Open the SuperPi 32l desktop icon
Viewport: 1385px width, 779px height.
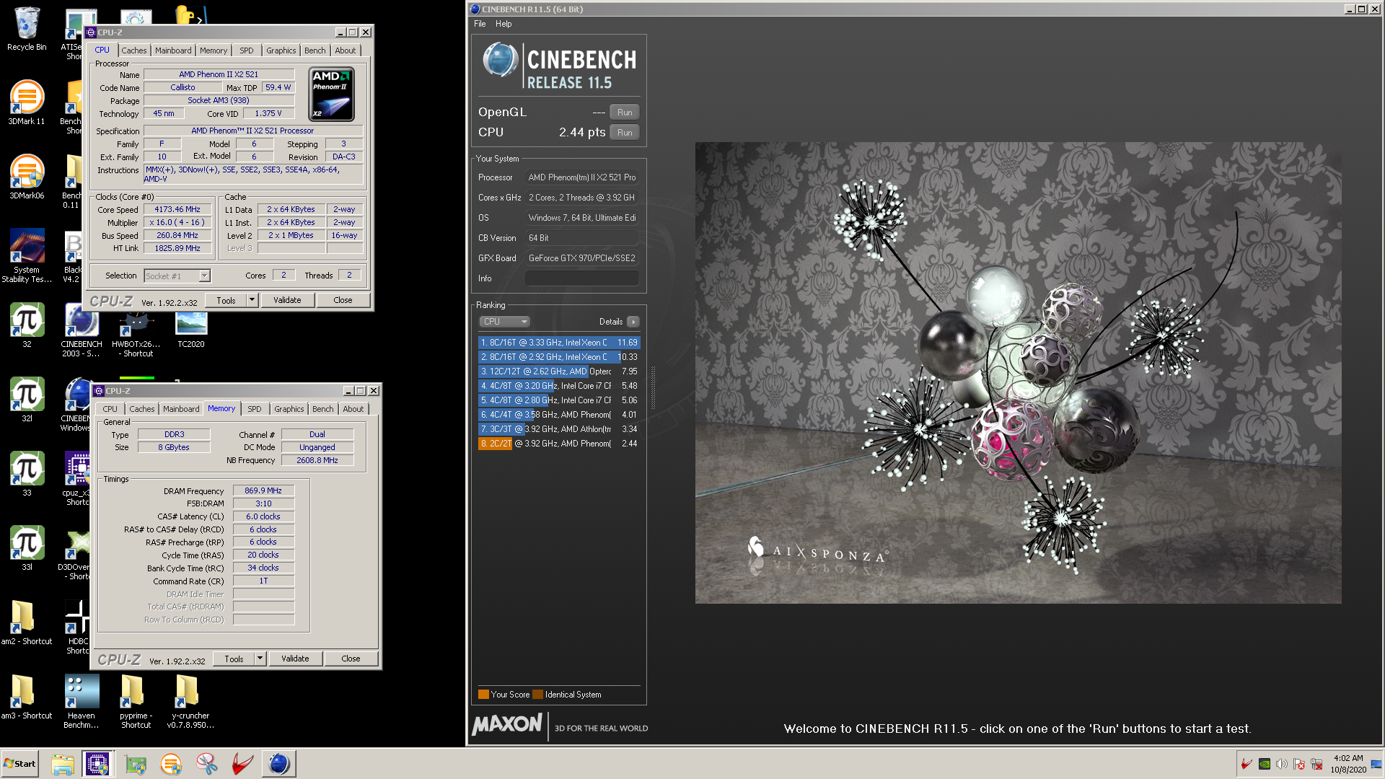(27, 400)
